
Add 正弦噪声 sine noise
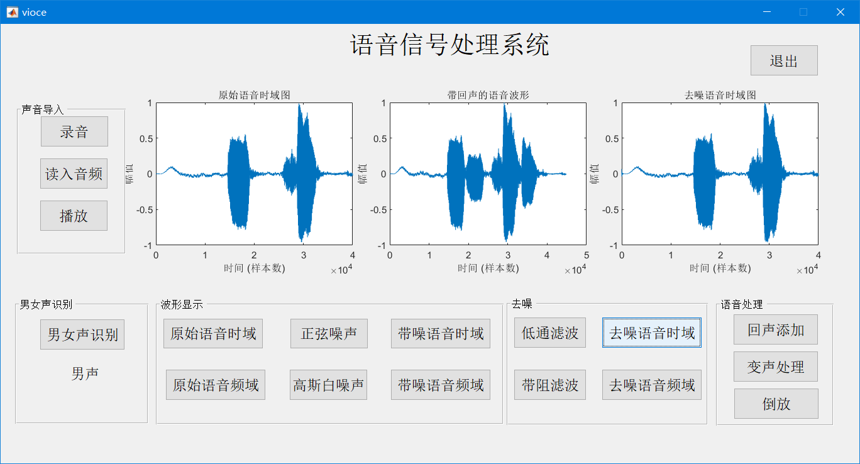329,333
